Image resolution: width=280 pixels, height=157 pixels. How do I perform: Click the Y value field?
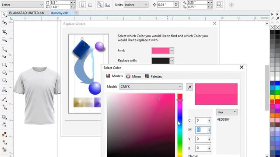tap(203, 139)
